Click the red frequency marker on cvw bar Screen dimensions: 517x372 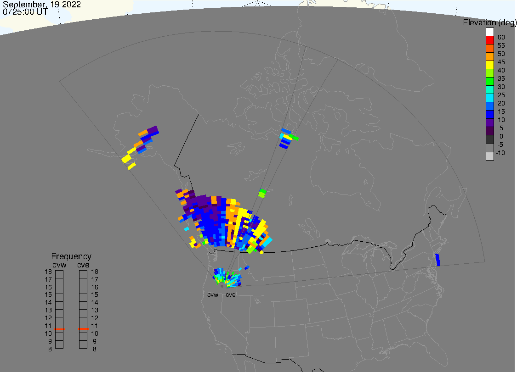tap(59, 329)
